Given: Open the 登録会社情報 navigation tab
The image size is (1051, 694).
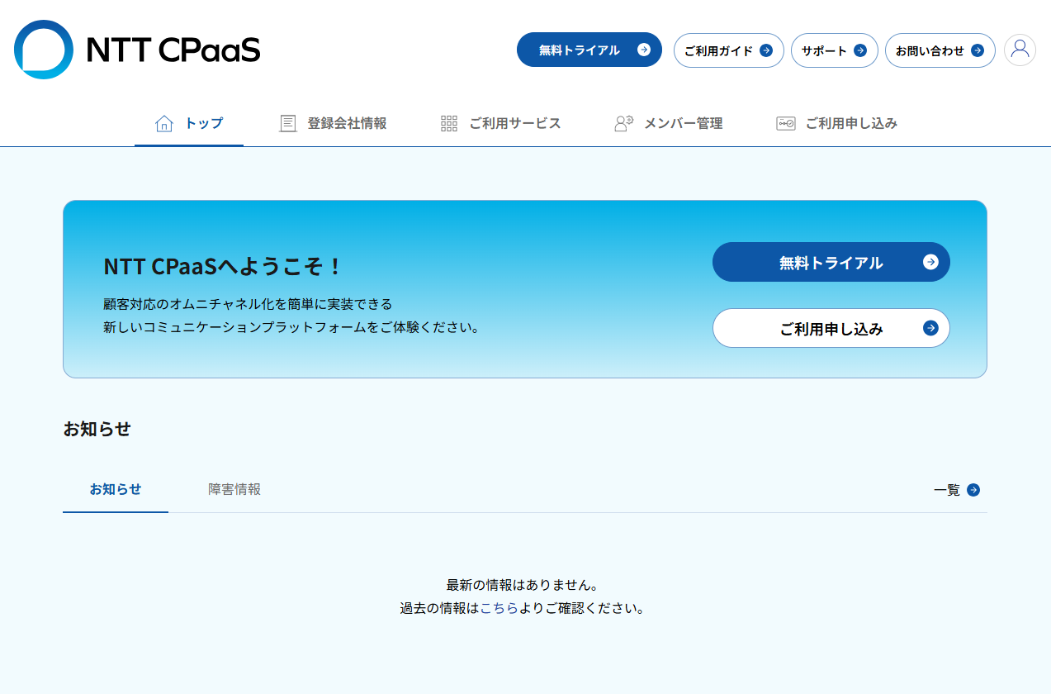Looking at the screenshot, I should click(x=333, y=124).
